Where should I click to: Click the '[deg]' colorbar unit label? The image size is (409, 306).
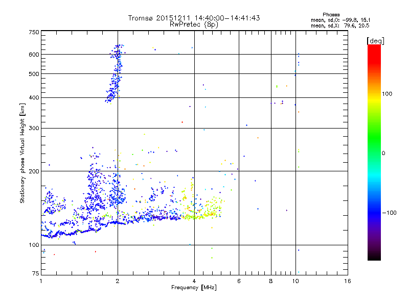pyautogui.click(x=375, y=41)
